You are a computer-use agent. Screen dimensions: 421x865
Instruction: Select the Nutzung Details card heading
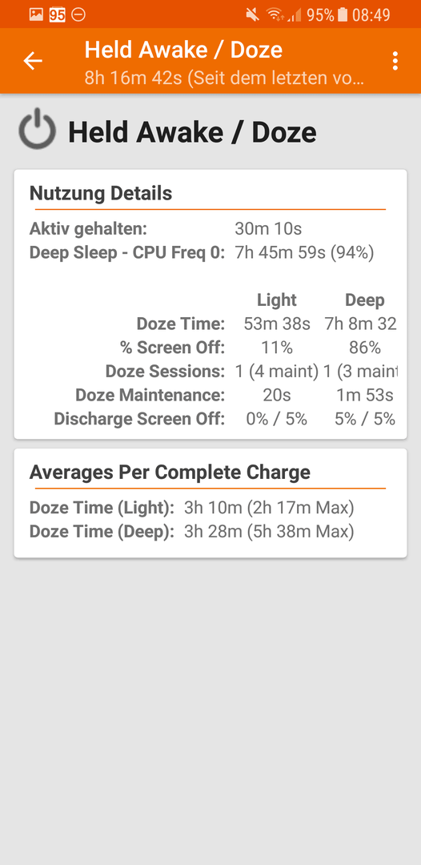coord(101,193)
